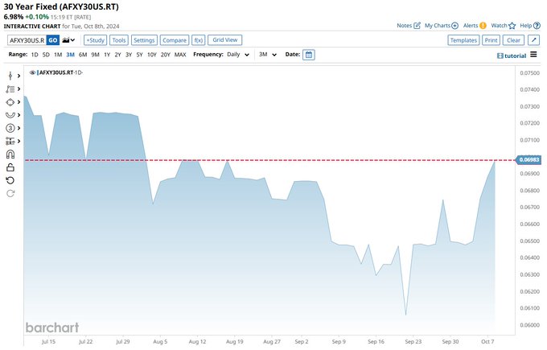Open the Compare menu
Viewport: 547px width, 350px height.
(x=175, y=40)
